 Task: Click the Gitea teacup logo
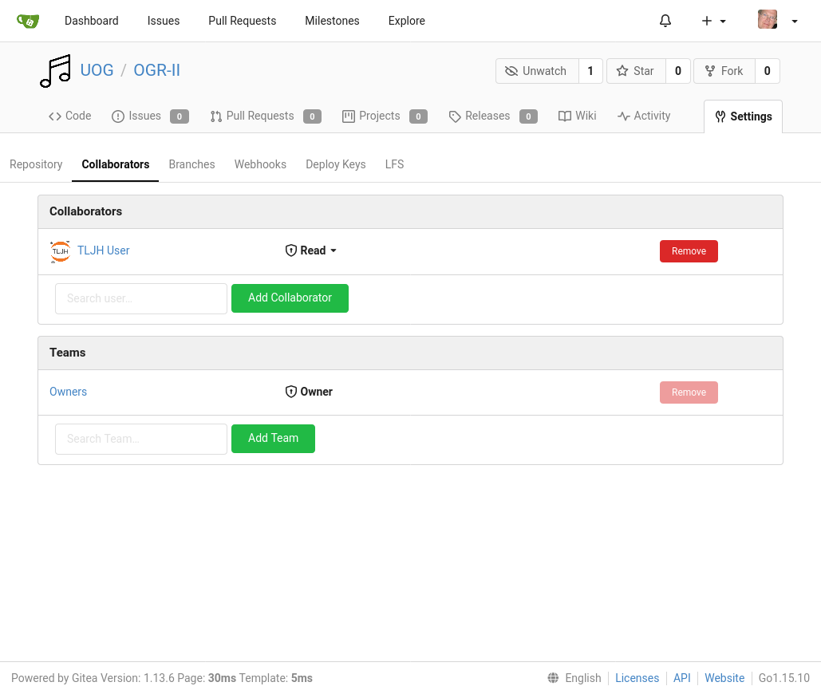coord(28,21)
